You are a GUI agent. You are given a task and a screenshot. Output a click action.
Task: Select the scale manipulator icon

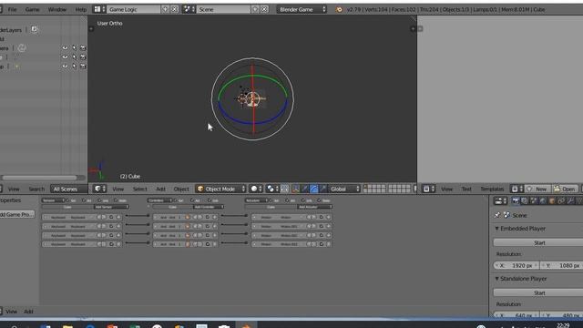(x=322, y=189)
